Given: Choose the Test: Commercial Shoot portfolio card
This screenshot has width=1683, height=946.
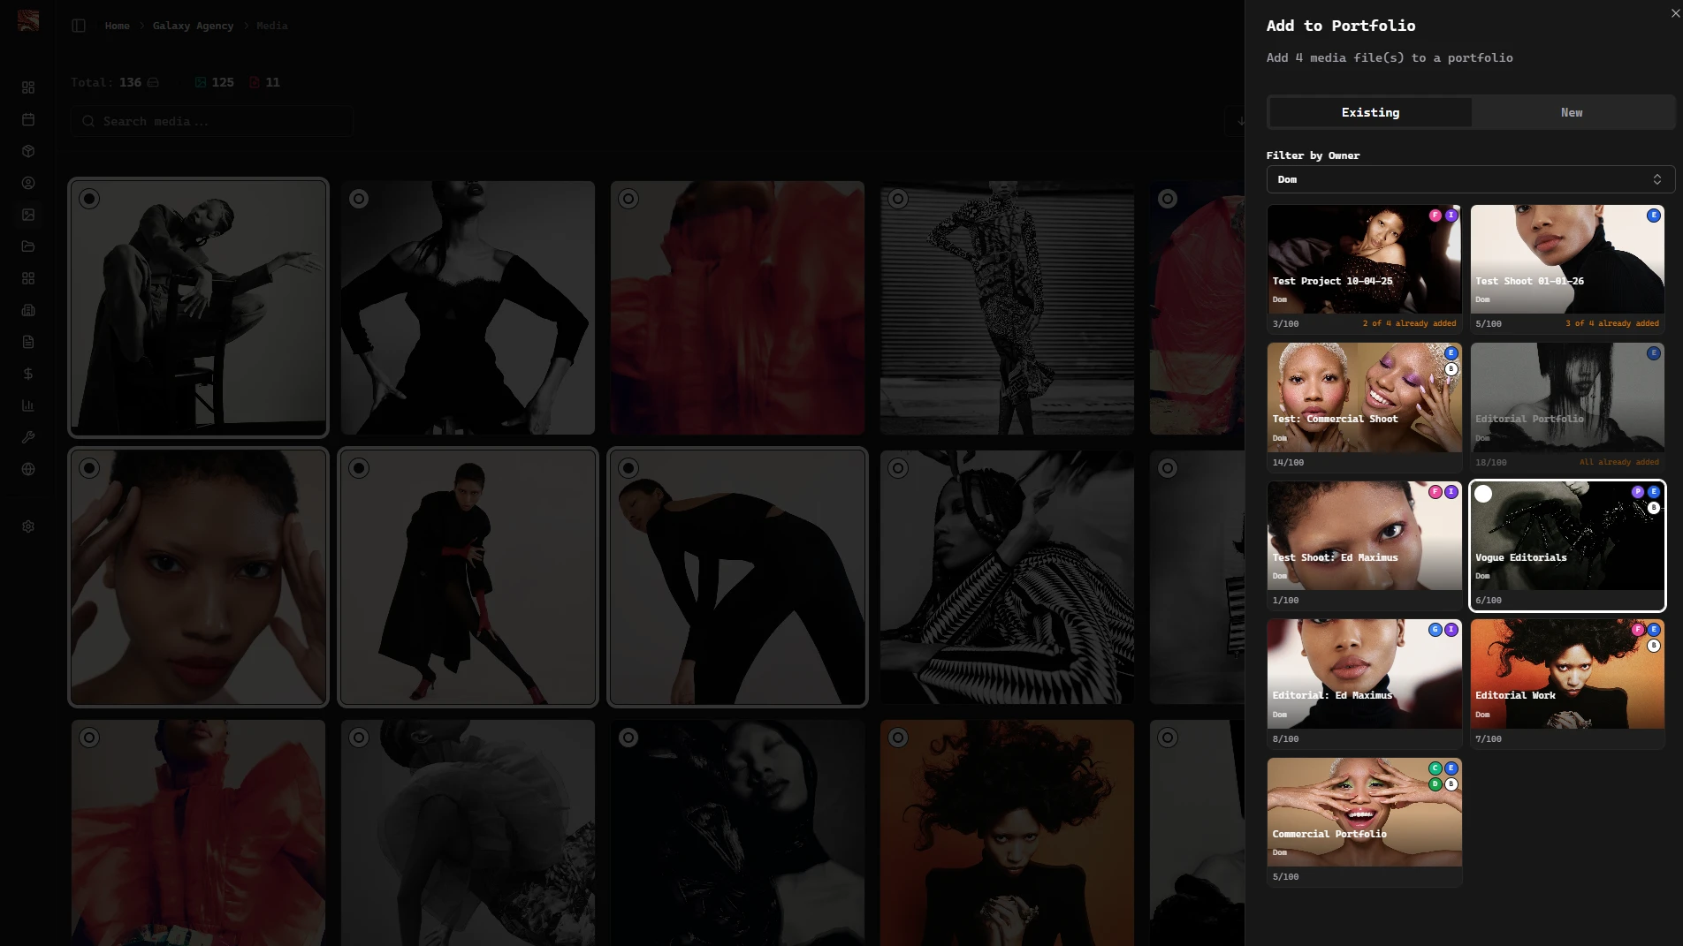Looking at the screenshot, I should pyautogui.click(x=1364, y=406).
